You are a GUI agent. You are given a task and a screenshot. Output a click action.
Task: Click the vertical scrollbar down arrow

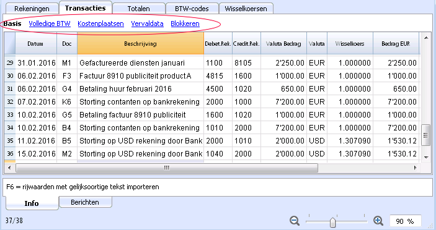[426, 158]
